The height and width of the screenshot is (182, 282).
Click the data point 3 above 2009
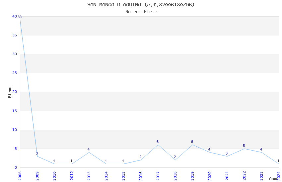point(37,153)
